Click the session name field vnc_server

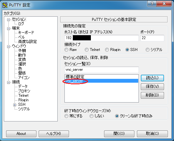[x=101, y=70]
